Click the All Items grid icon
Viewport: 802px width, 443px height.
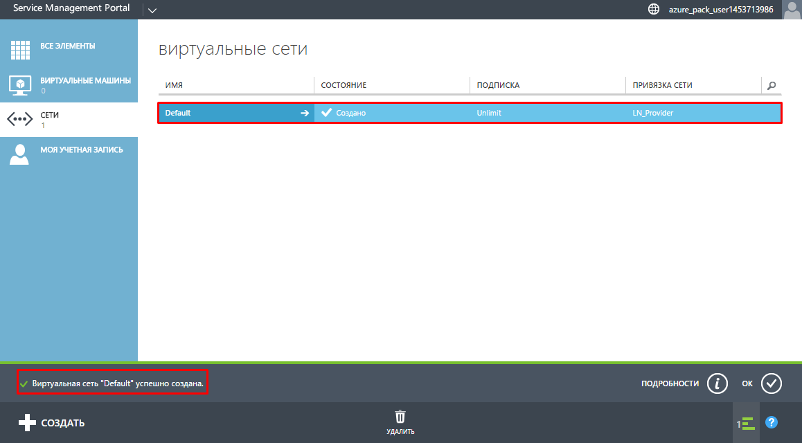20,50
